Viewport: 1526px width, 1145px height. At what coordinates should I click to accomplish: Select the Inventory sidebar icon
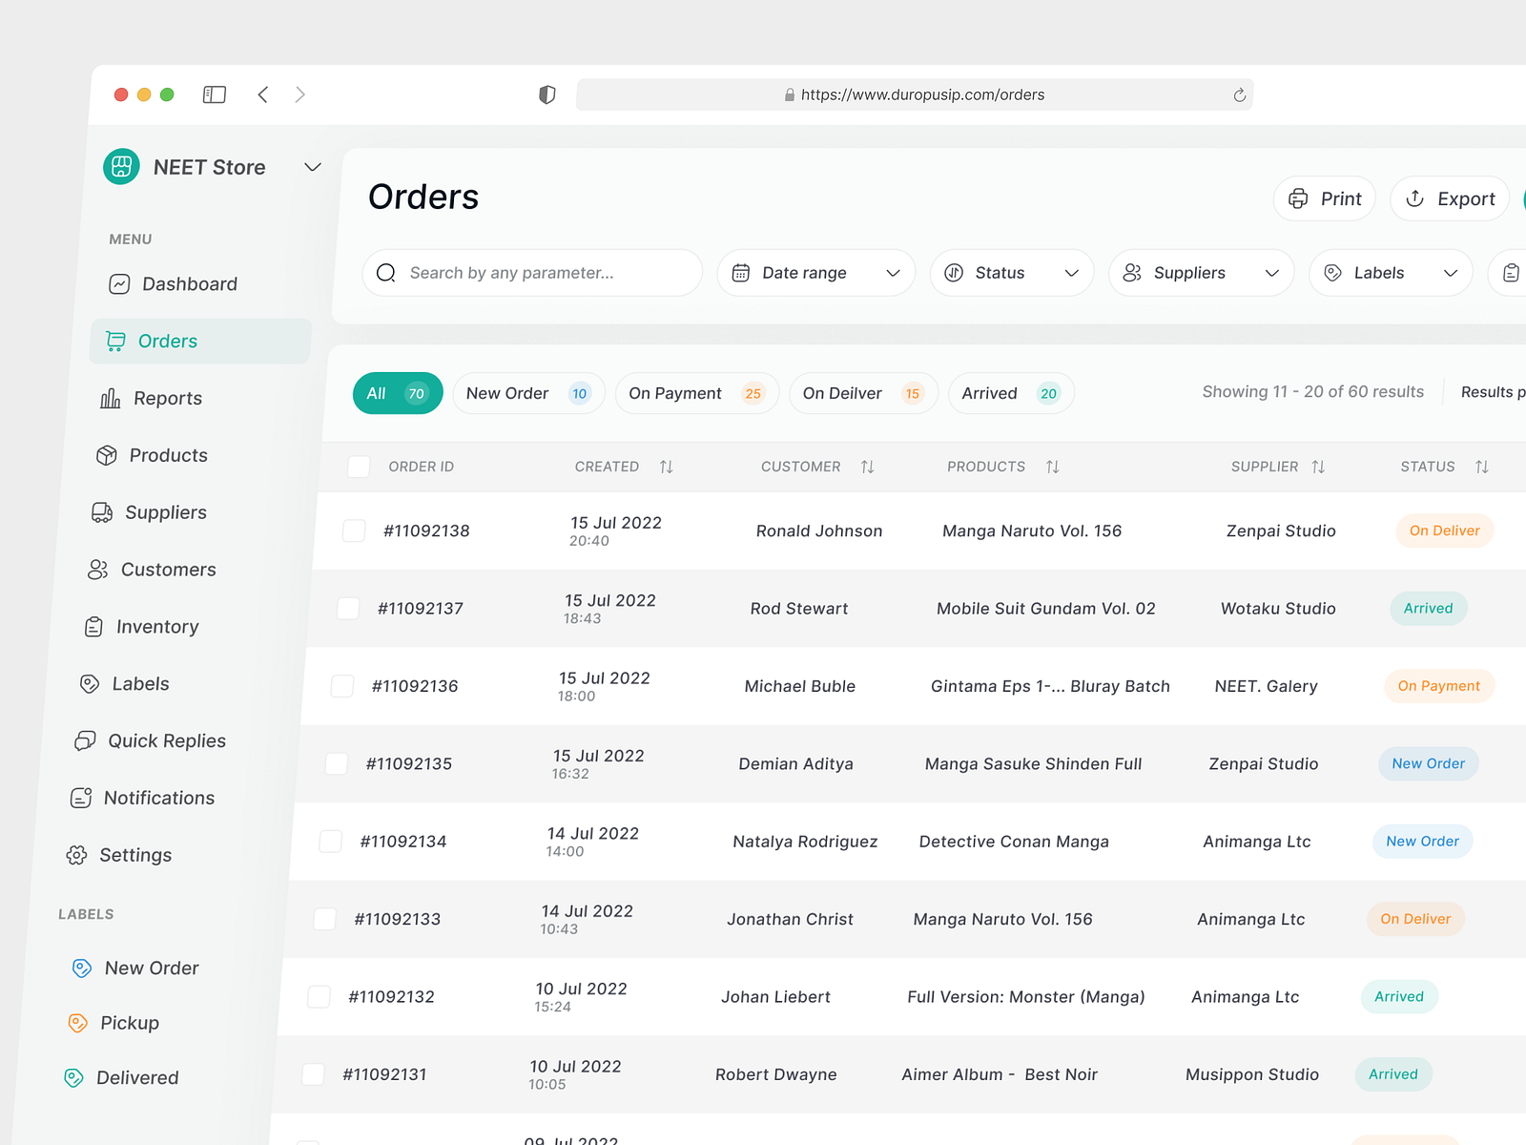click(x=93, y=627)
